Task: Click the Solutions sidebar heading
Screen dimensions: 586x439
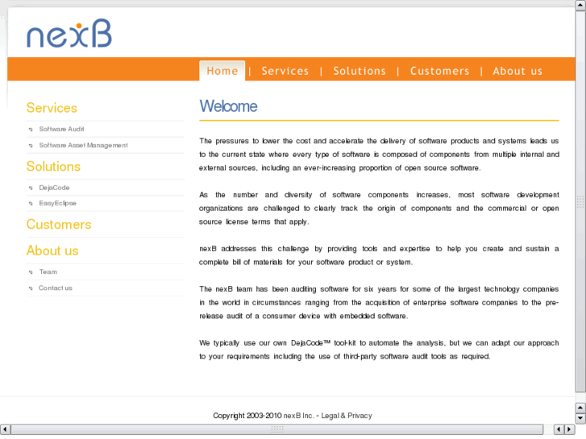Action: (x=53, y=166)
